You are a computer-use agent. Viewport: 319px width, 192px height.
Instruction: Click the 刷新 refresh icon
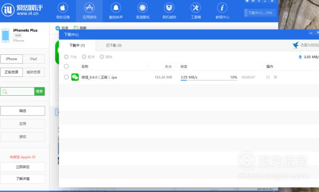pos(76,28)
